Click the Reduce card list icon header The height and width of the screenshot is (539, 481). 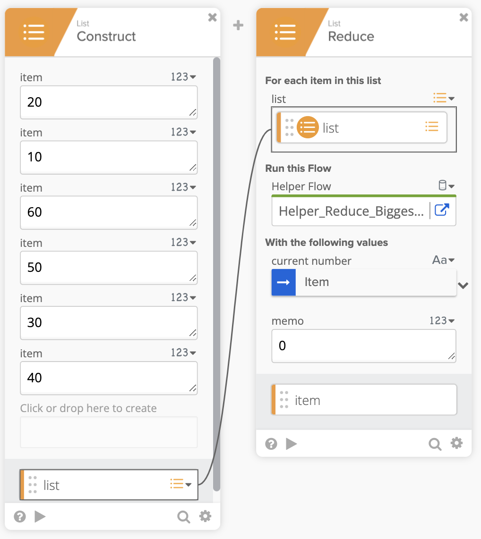(285, 32)
